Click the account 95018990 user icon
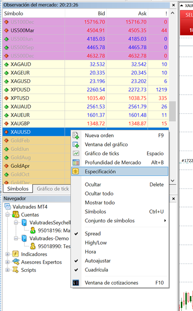This screenshot has width=193, height=311. pos(33,246)
